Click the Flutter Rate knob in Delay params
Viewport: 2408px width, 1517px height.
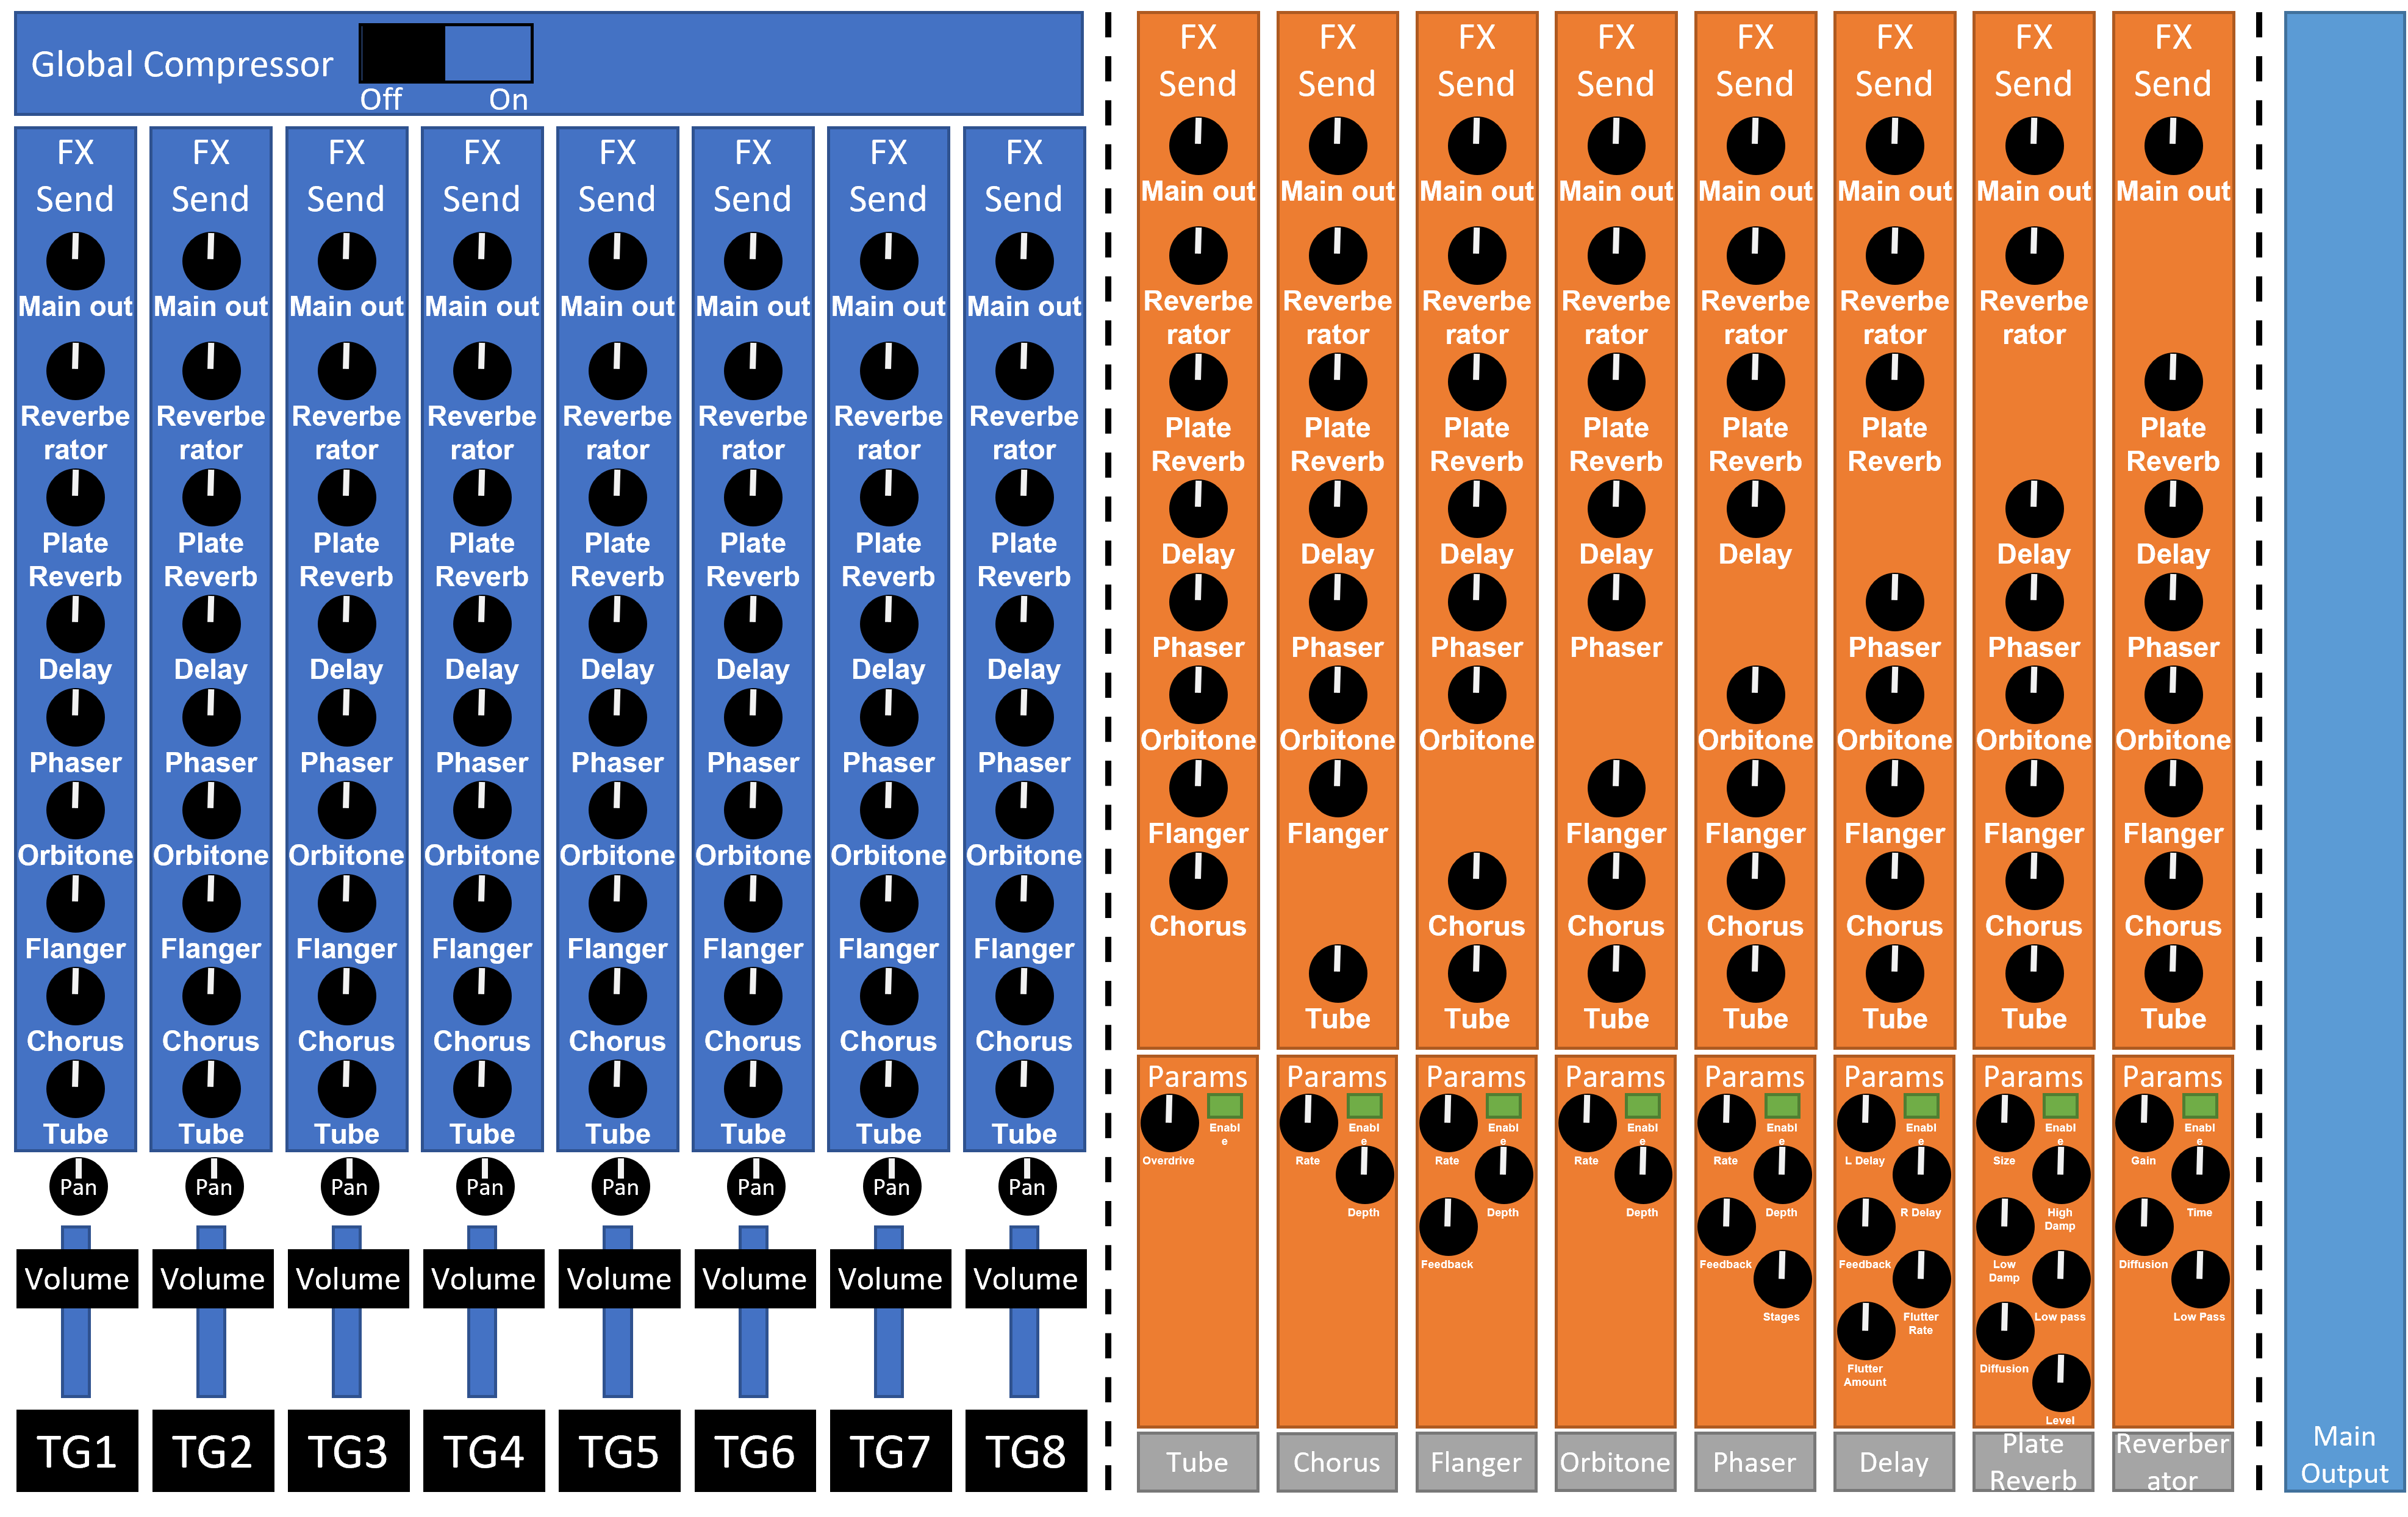pos(1921,1278)
